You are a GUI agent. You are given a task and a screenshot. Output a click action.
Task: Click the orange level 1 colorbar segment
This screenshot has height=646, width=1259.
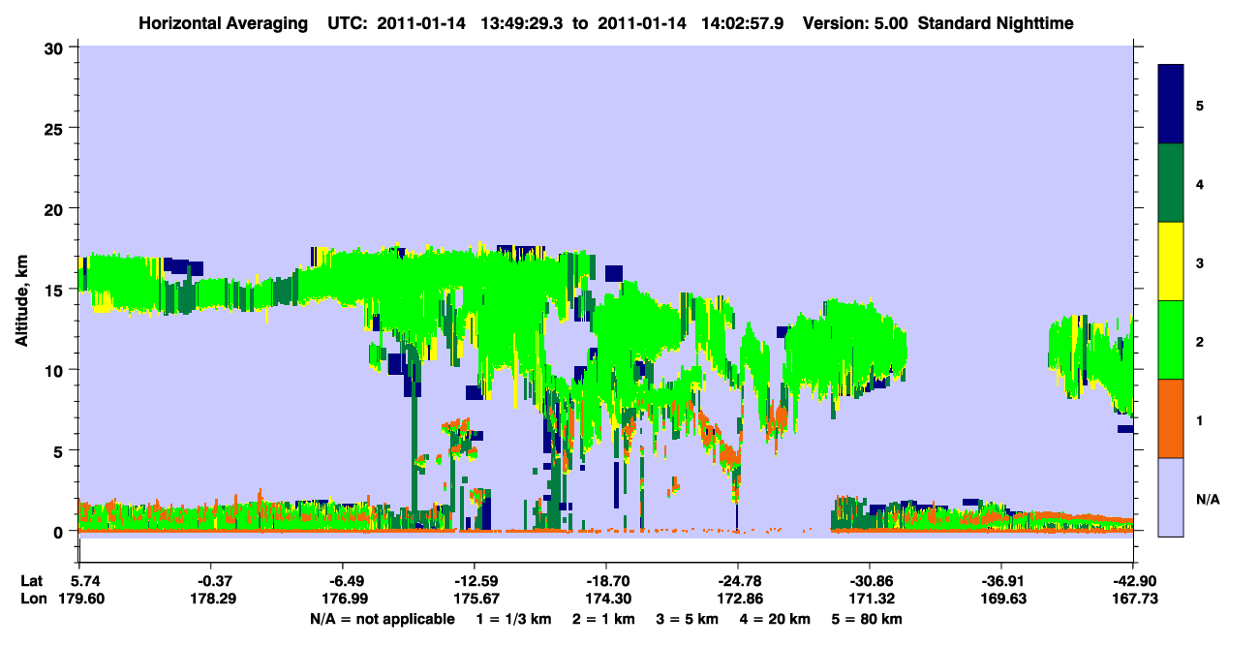pos(1171,418)
